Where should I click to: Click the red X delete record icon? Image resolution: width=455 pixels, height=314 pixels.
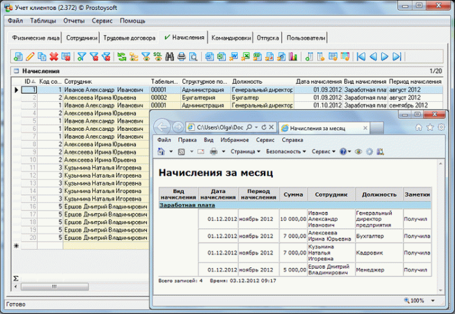[53, 57]
